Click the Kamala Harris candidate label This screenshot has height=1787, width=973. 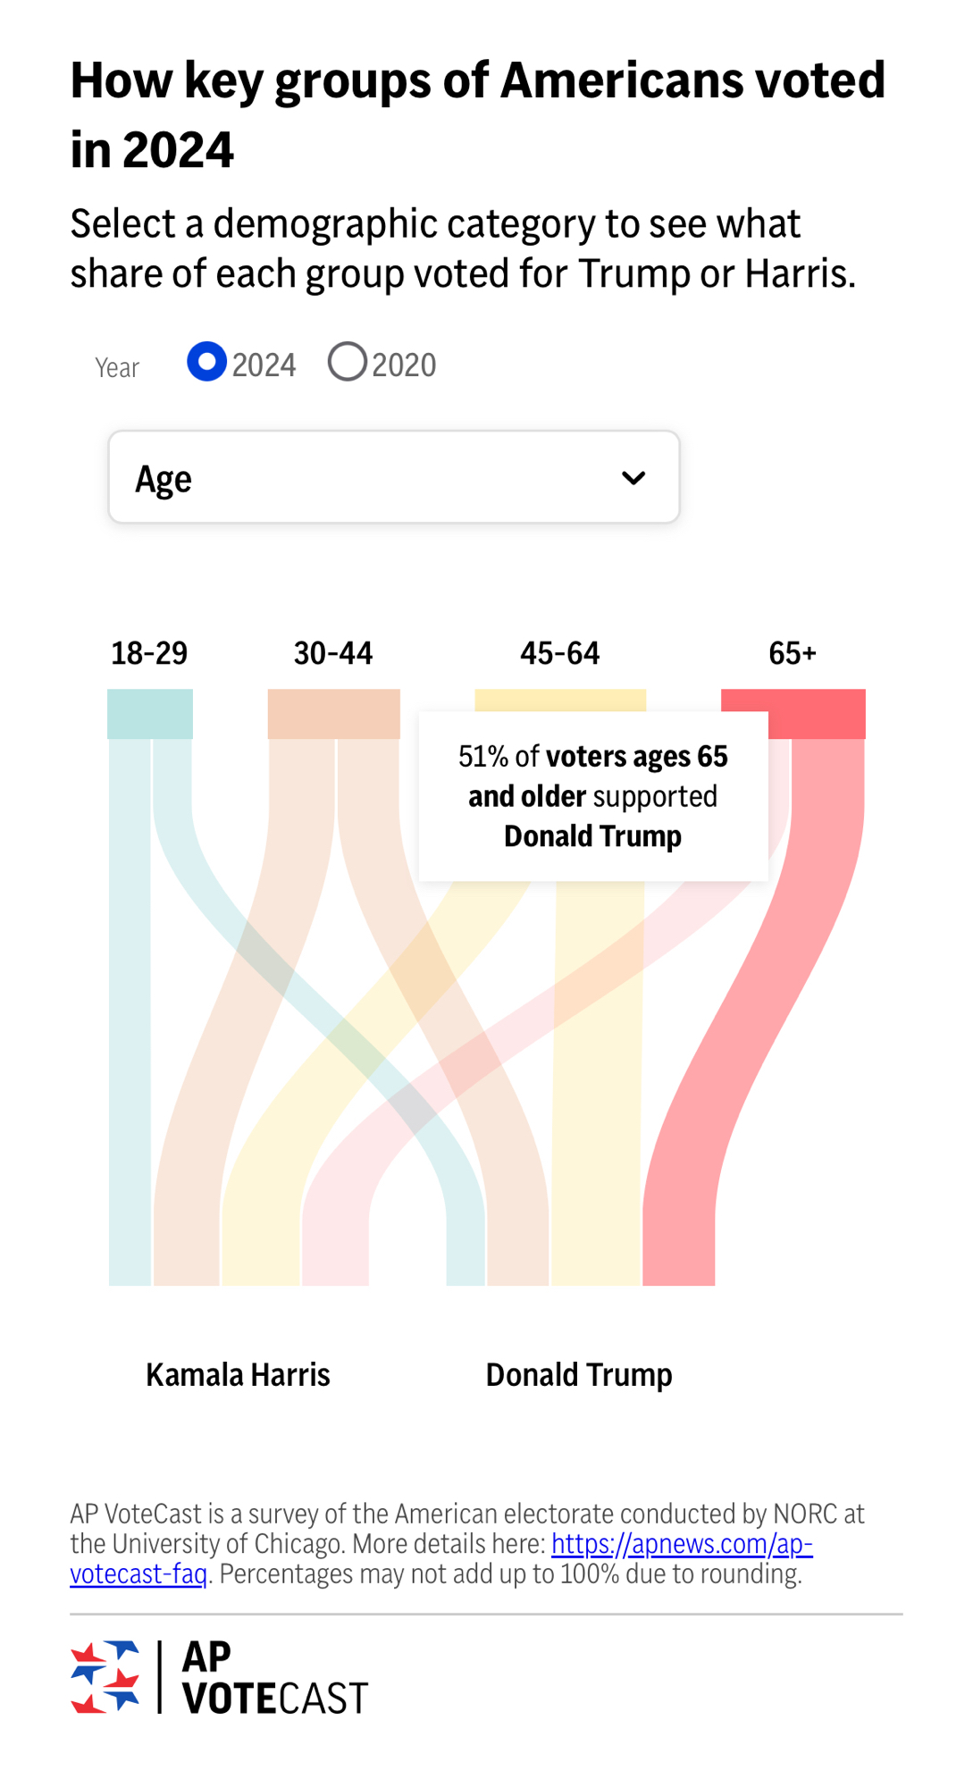point(238,1374)
